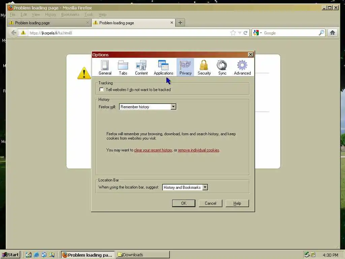Close the Options dialog
Viewport: 345px width, 259px height.
pyautogui.click(x=250, y=55)
